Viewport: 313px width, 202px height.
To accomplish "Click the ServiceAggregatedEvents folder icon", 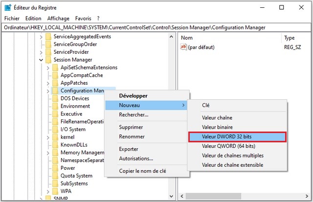I will [x=48, y=37].
